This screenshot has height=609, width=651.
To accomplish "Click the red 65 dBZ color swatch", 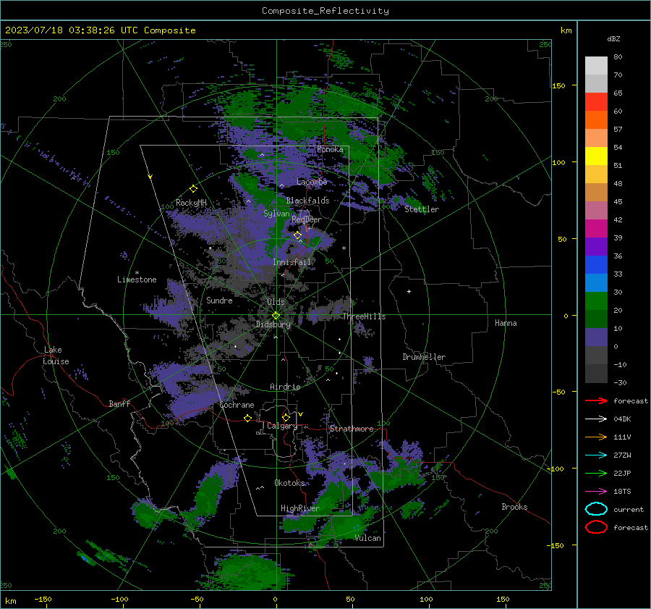I will [x=596, y=102].
